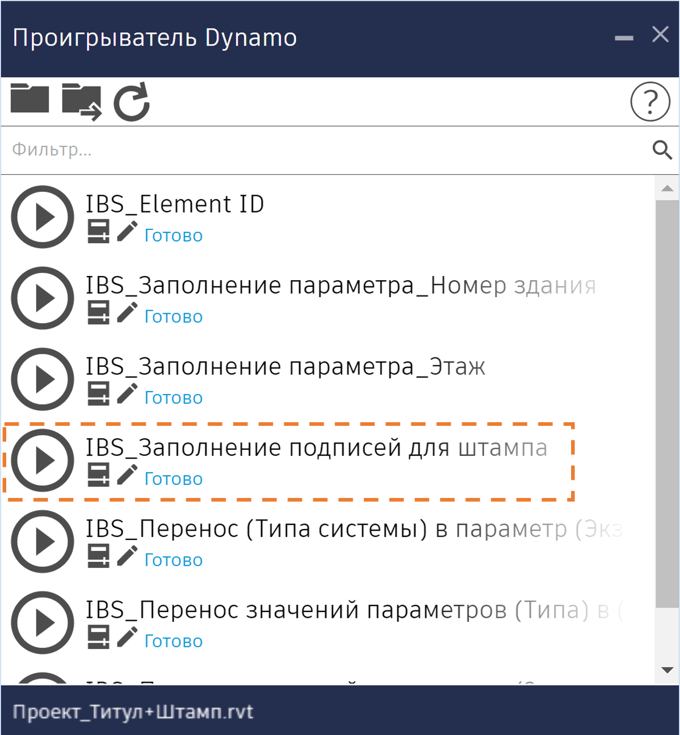This screenshot has width=680, height=735.
Task: Select IBS_Заполнение подписей для штампа title
Action: click(x=316, y=448)
